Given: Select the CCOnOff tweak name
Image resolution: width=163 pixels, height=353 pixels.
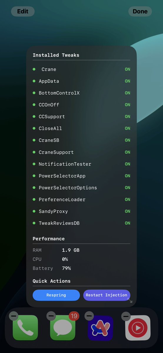Looking at the screenshot, I should click(x=49, y=105).
